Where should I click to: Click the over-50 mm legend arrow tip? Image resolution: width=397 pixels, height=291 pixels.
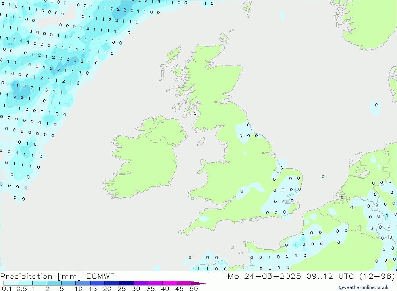pos(199,283)
